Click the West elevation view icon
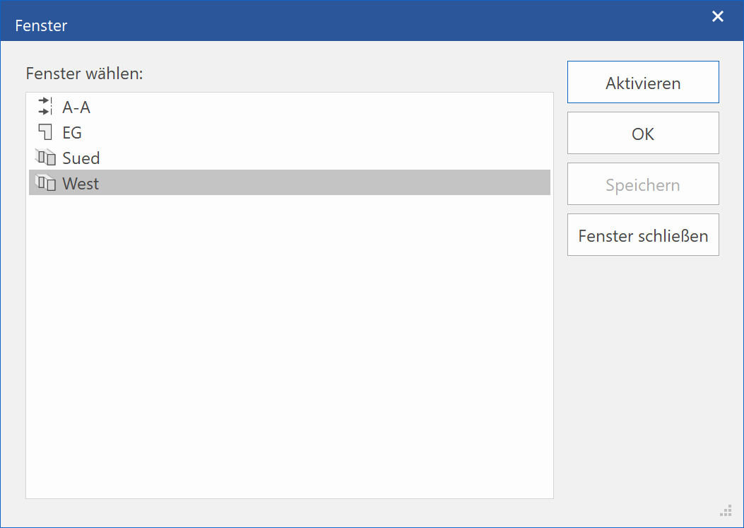Viewport: 744px width, 528px height. pos(45,183)
